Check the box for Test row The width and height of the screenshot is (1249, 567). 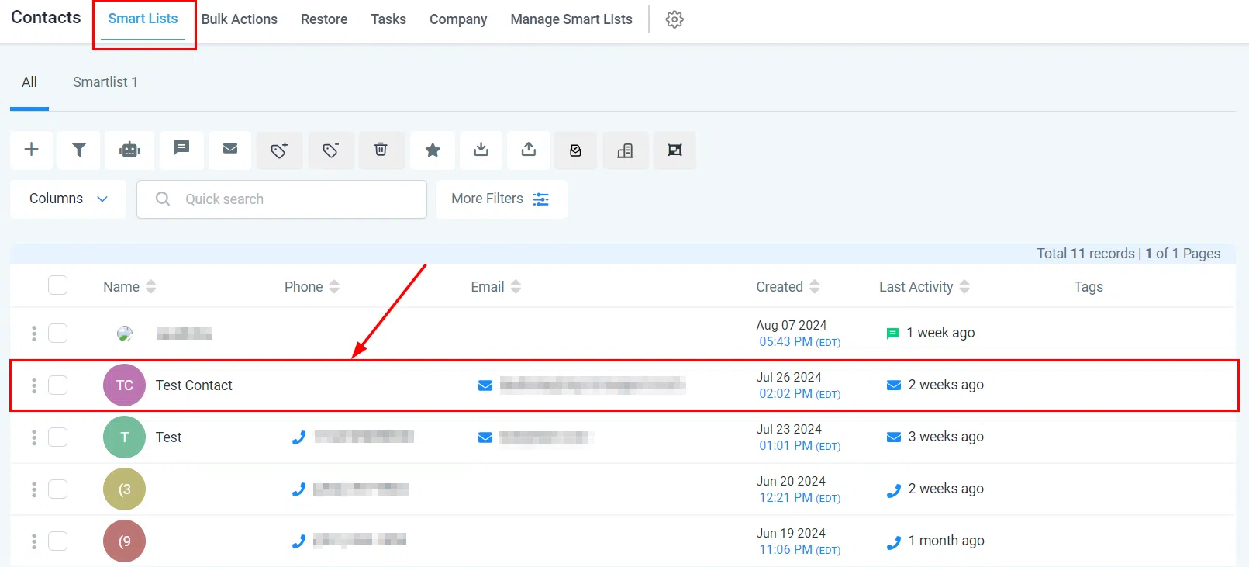(57, 437)
